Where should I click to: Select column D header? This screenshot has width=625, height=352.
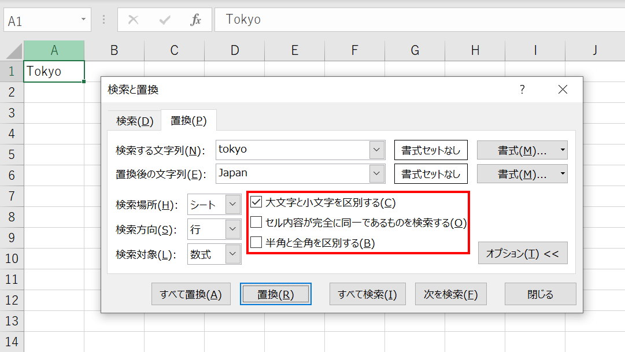coord(234,51)
